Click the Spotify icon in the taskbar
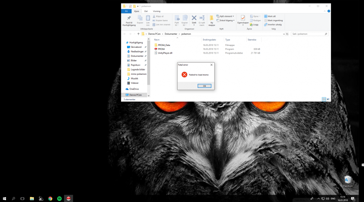Screen dimensions: 364x202 [59, 199]
